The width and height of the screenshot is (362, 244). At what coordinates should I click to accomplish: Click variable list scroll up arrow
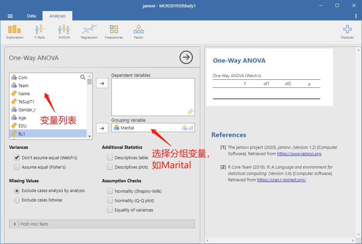[x=89, y=76]
